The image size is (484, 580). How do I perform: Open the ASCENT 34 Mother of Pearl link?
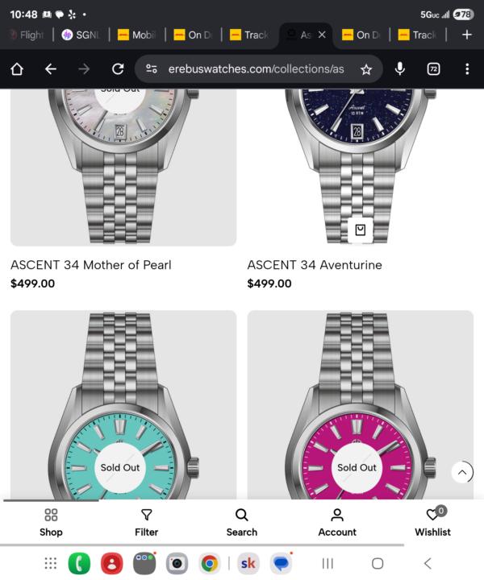coord(91,265)
